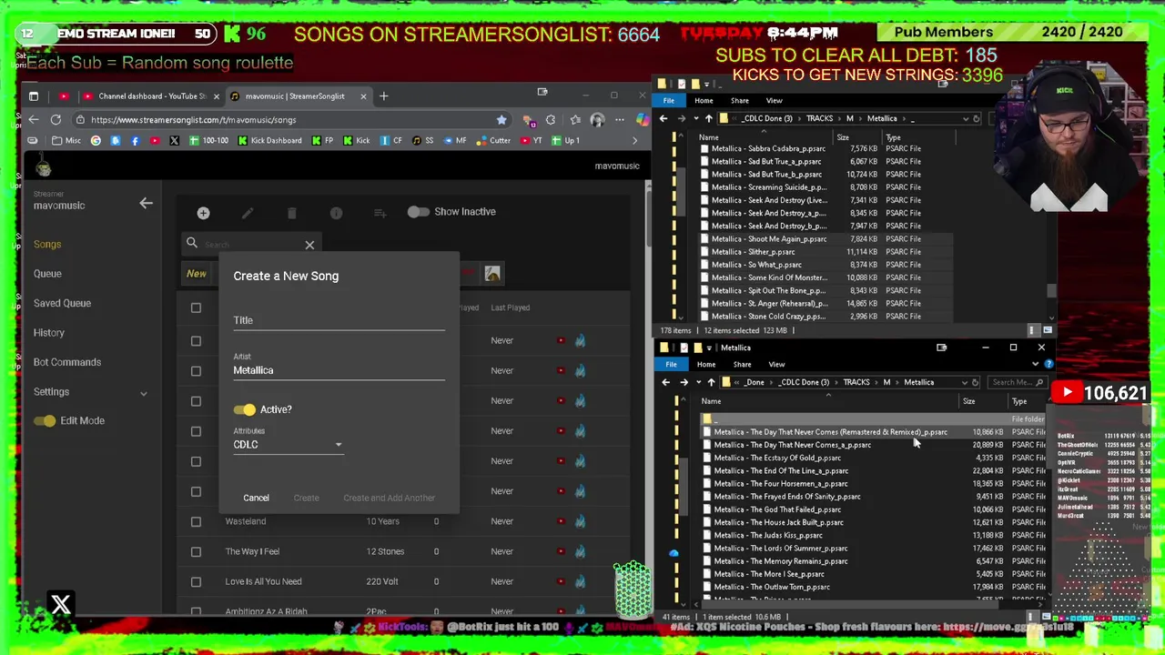Open the Facebook bookmark icon

(135, 140)
